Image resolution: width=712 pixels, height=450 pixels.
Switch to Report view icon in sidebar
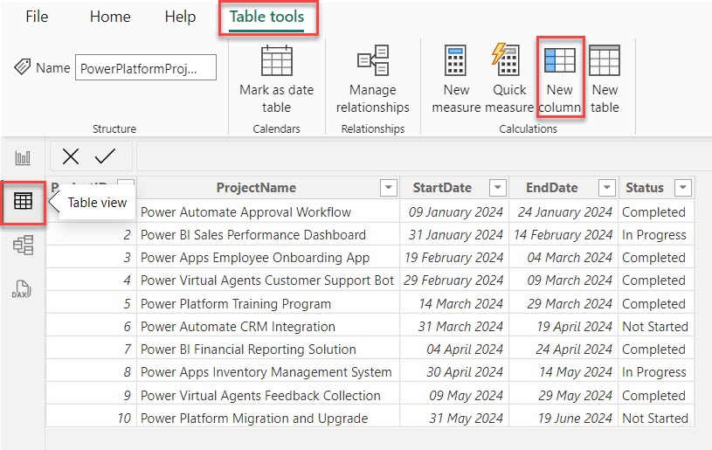[23, 157]
